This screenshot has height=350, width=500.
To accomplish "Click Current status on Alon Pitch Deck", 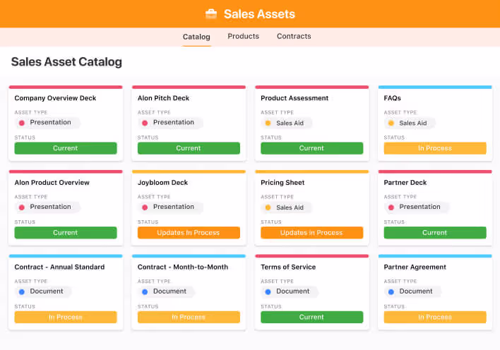I will coord(189,148).
